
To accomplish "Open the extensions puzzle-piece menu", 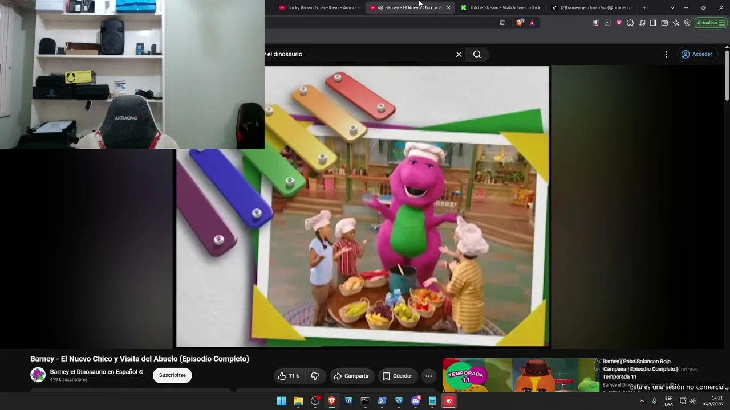I will click(x=630, y=23).
